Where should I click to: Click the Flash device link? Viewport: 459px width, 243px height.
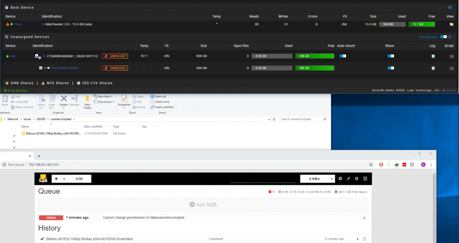(x=18, y=24)
